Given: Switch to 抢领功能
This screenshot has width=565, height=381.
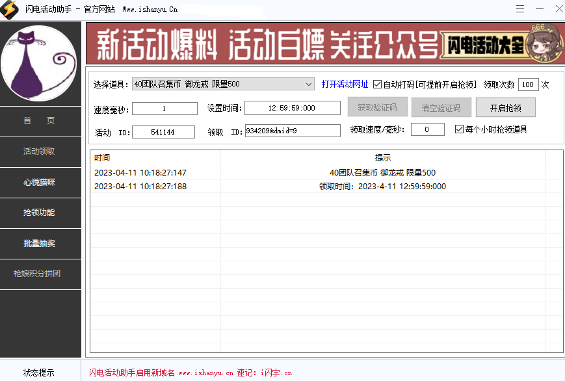Looking at the screenshot, I should (40, 213).
